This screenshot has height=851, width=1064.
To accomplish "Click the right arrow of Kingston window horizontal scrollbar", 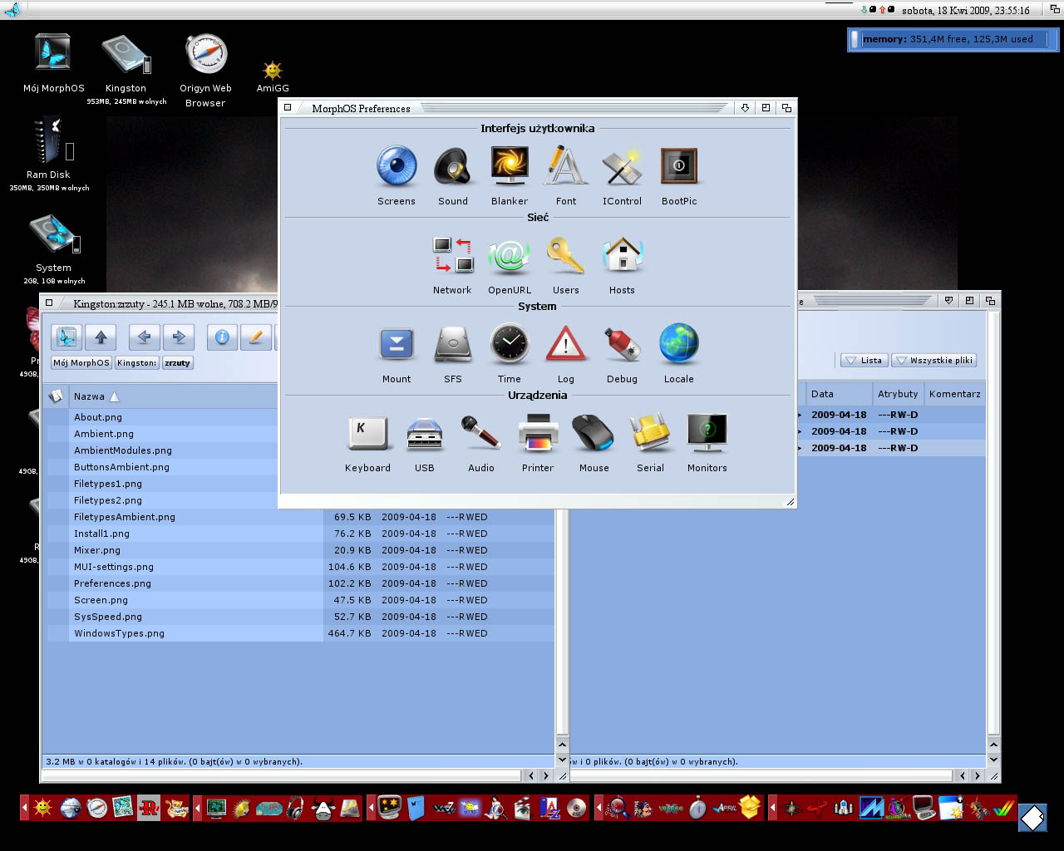I will tap(545, 775).
